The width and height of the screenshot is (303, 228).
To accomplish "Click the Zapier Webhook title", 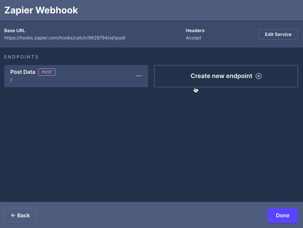I will [41, 10].
